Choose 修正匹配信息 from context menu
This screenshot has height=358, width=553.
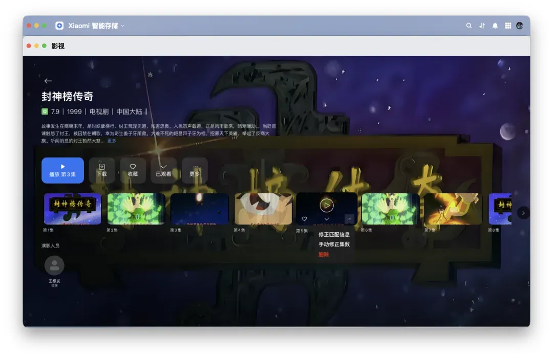(334, 234)
